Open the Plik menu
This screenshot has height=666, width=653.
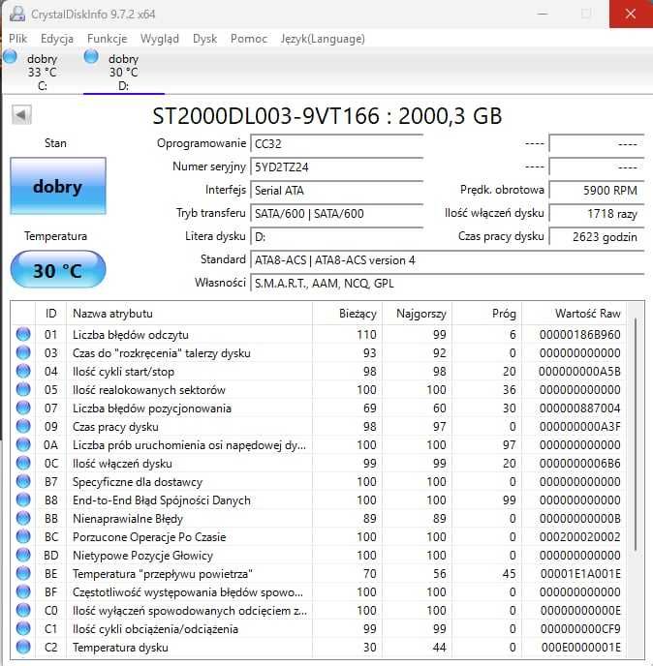click(x=17, y=39)
